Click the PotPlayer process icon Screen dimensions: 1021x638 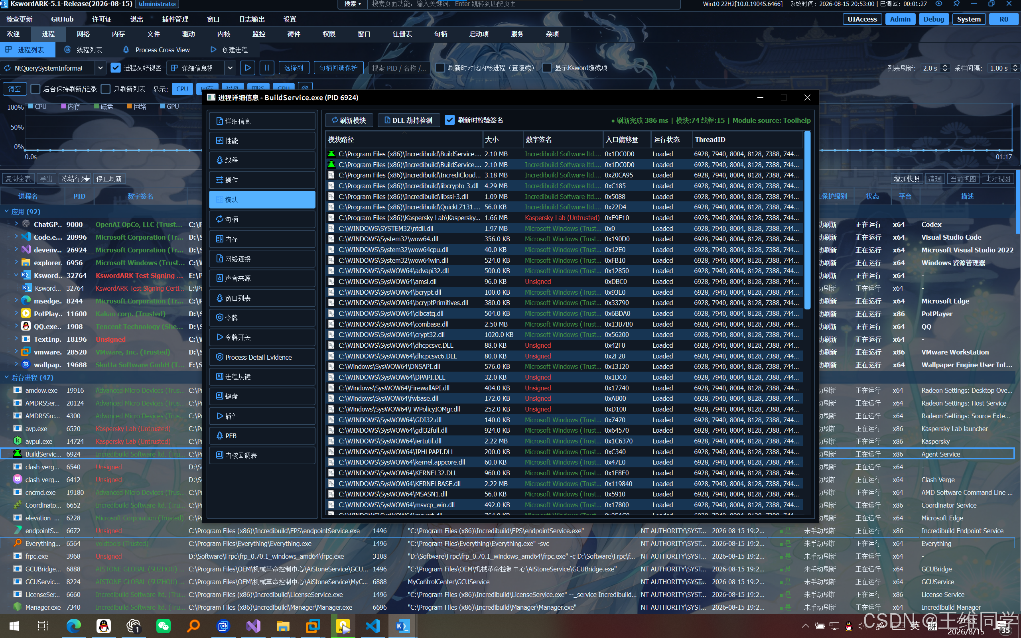tap(26, 313)
